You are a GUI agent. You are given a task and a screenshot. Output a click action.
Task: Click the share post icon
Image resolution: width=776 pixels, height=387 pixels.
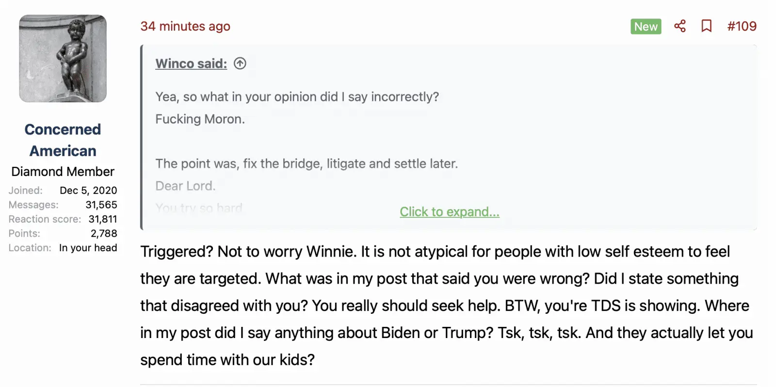[x=680, y=26]
